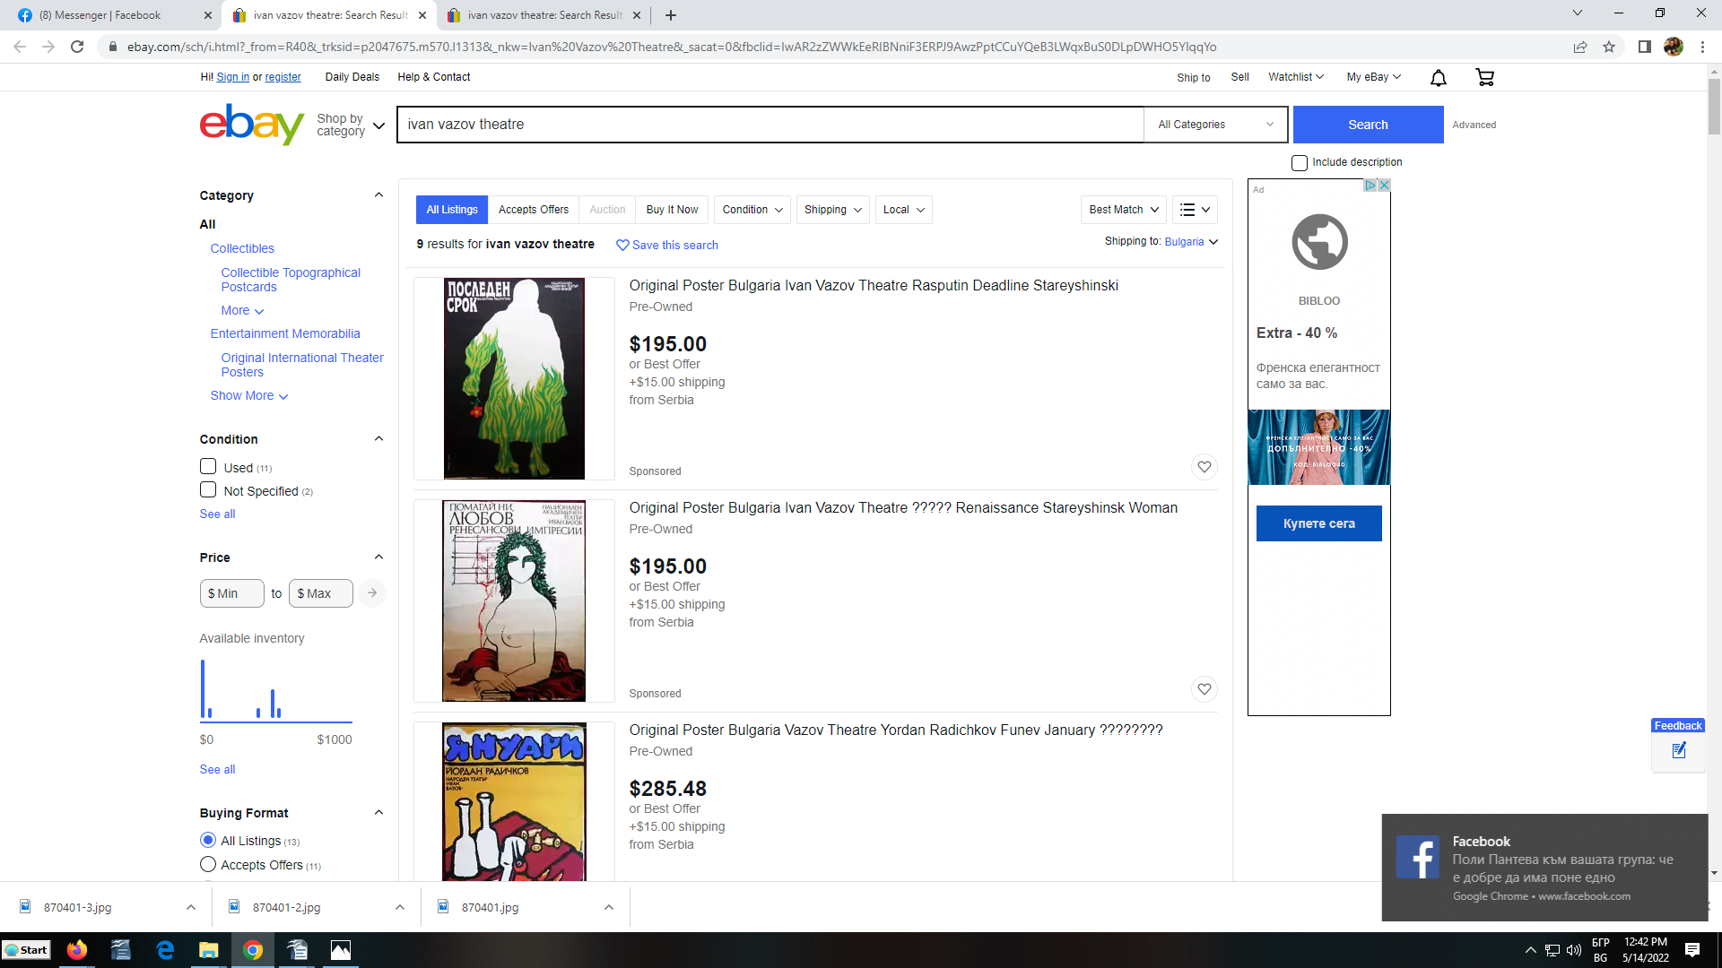The height and width of the screenshot is (968, 1722).
Task: Open the Collectibles category link
Action: click(242, 248)
